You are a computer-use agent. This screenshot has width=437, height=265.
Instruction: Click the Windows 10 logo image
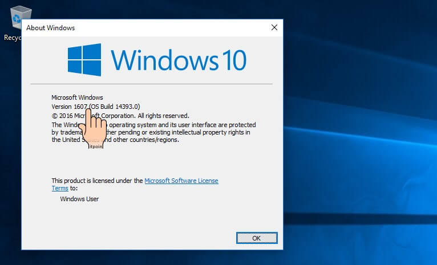[157, 60]
